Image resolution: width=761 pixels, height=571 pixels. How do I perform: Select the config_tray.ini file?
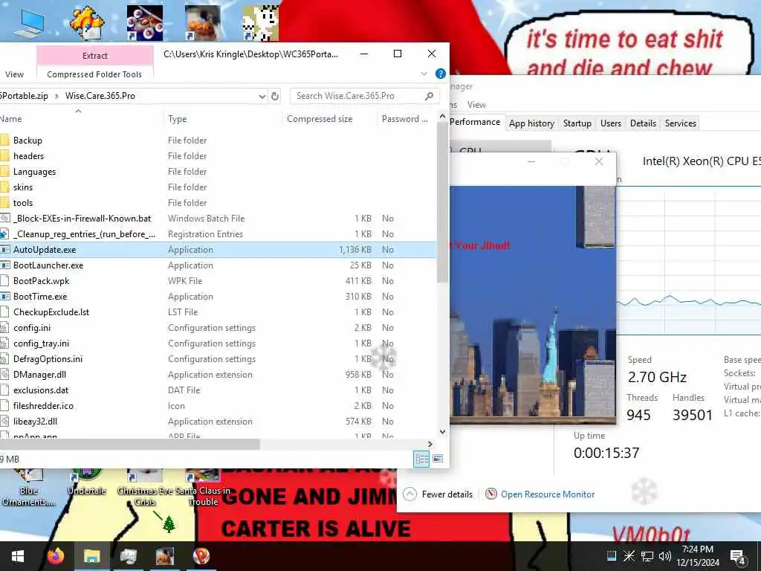click(x=218, y=343)
